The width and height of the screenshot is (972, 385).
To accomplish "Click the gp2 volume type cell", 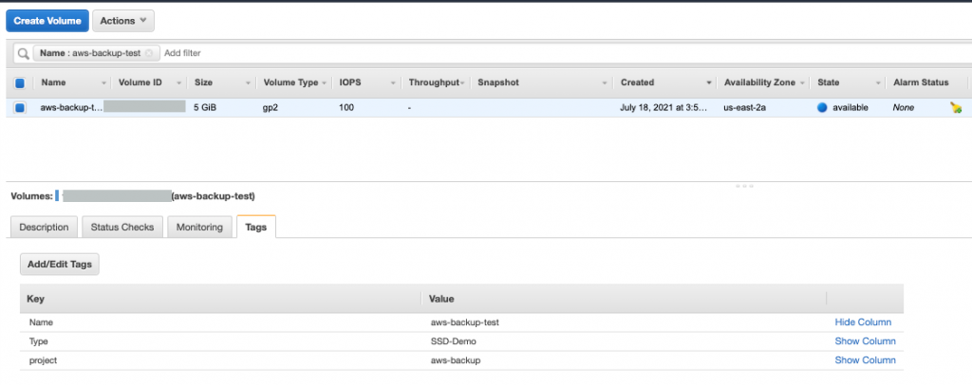I will tap(271, 108).
